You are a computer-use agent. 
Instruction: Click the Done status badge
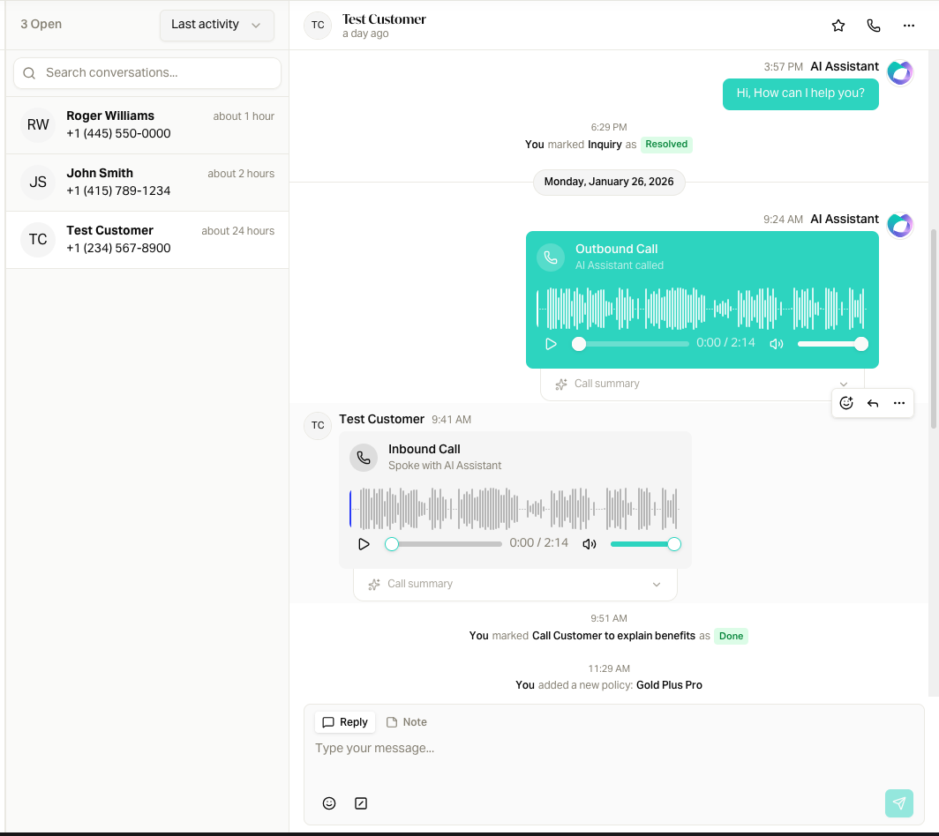(731, 636)
